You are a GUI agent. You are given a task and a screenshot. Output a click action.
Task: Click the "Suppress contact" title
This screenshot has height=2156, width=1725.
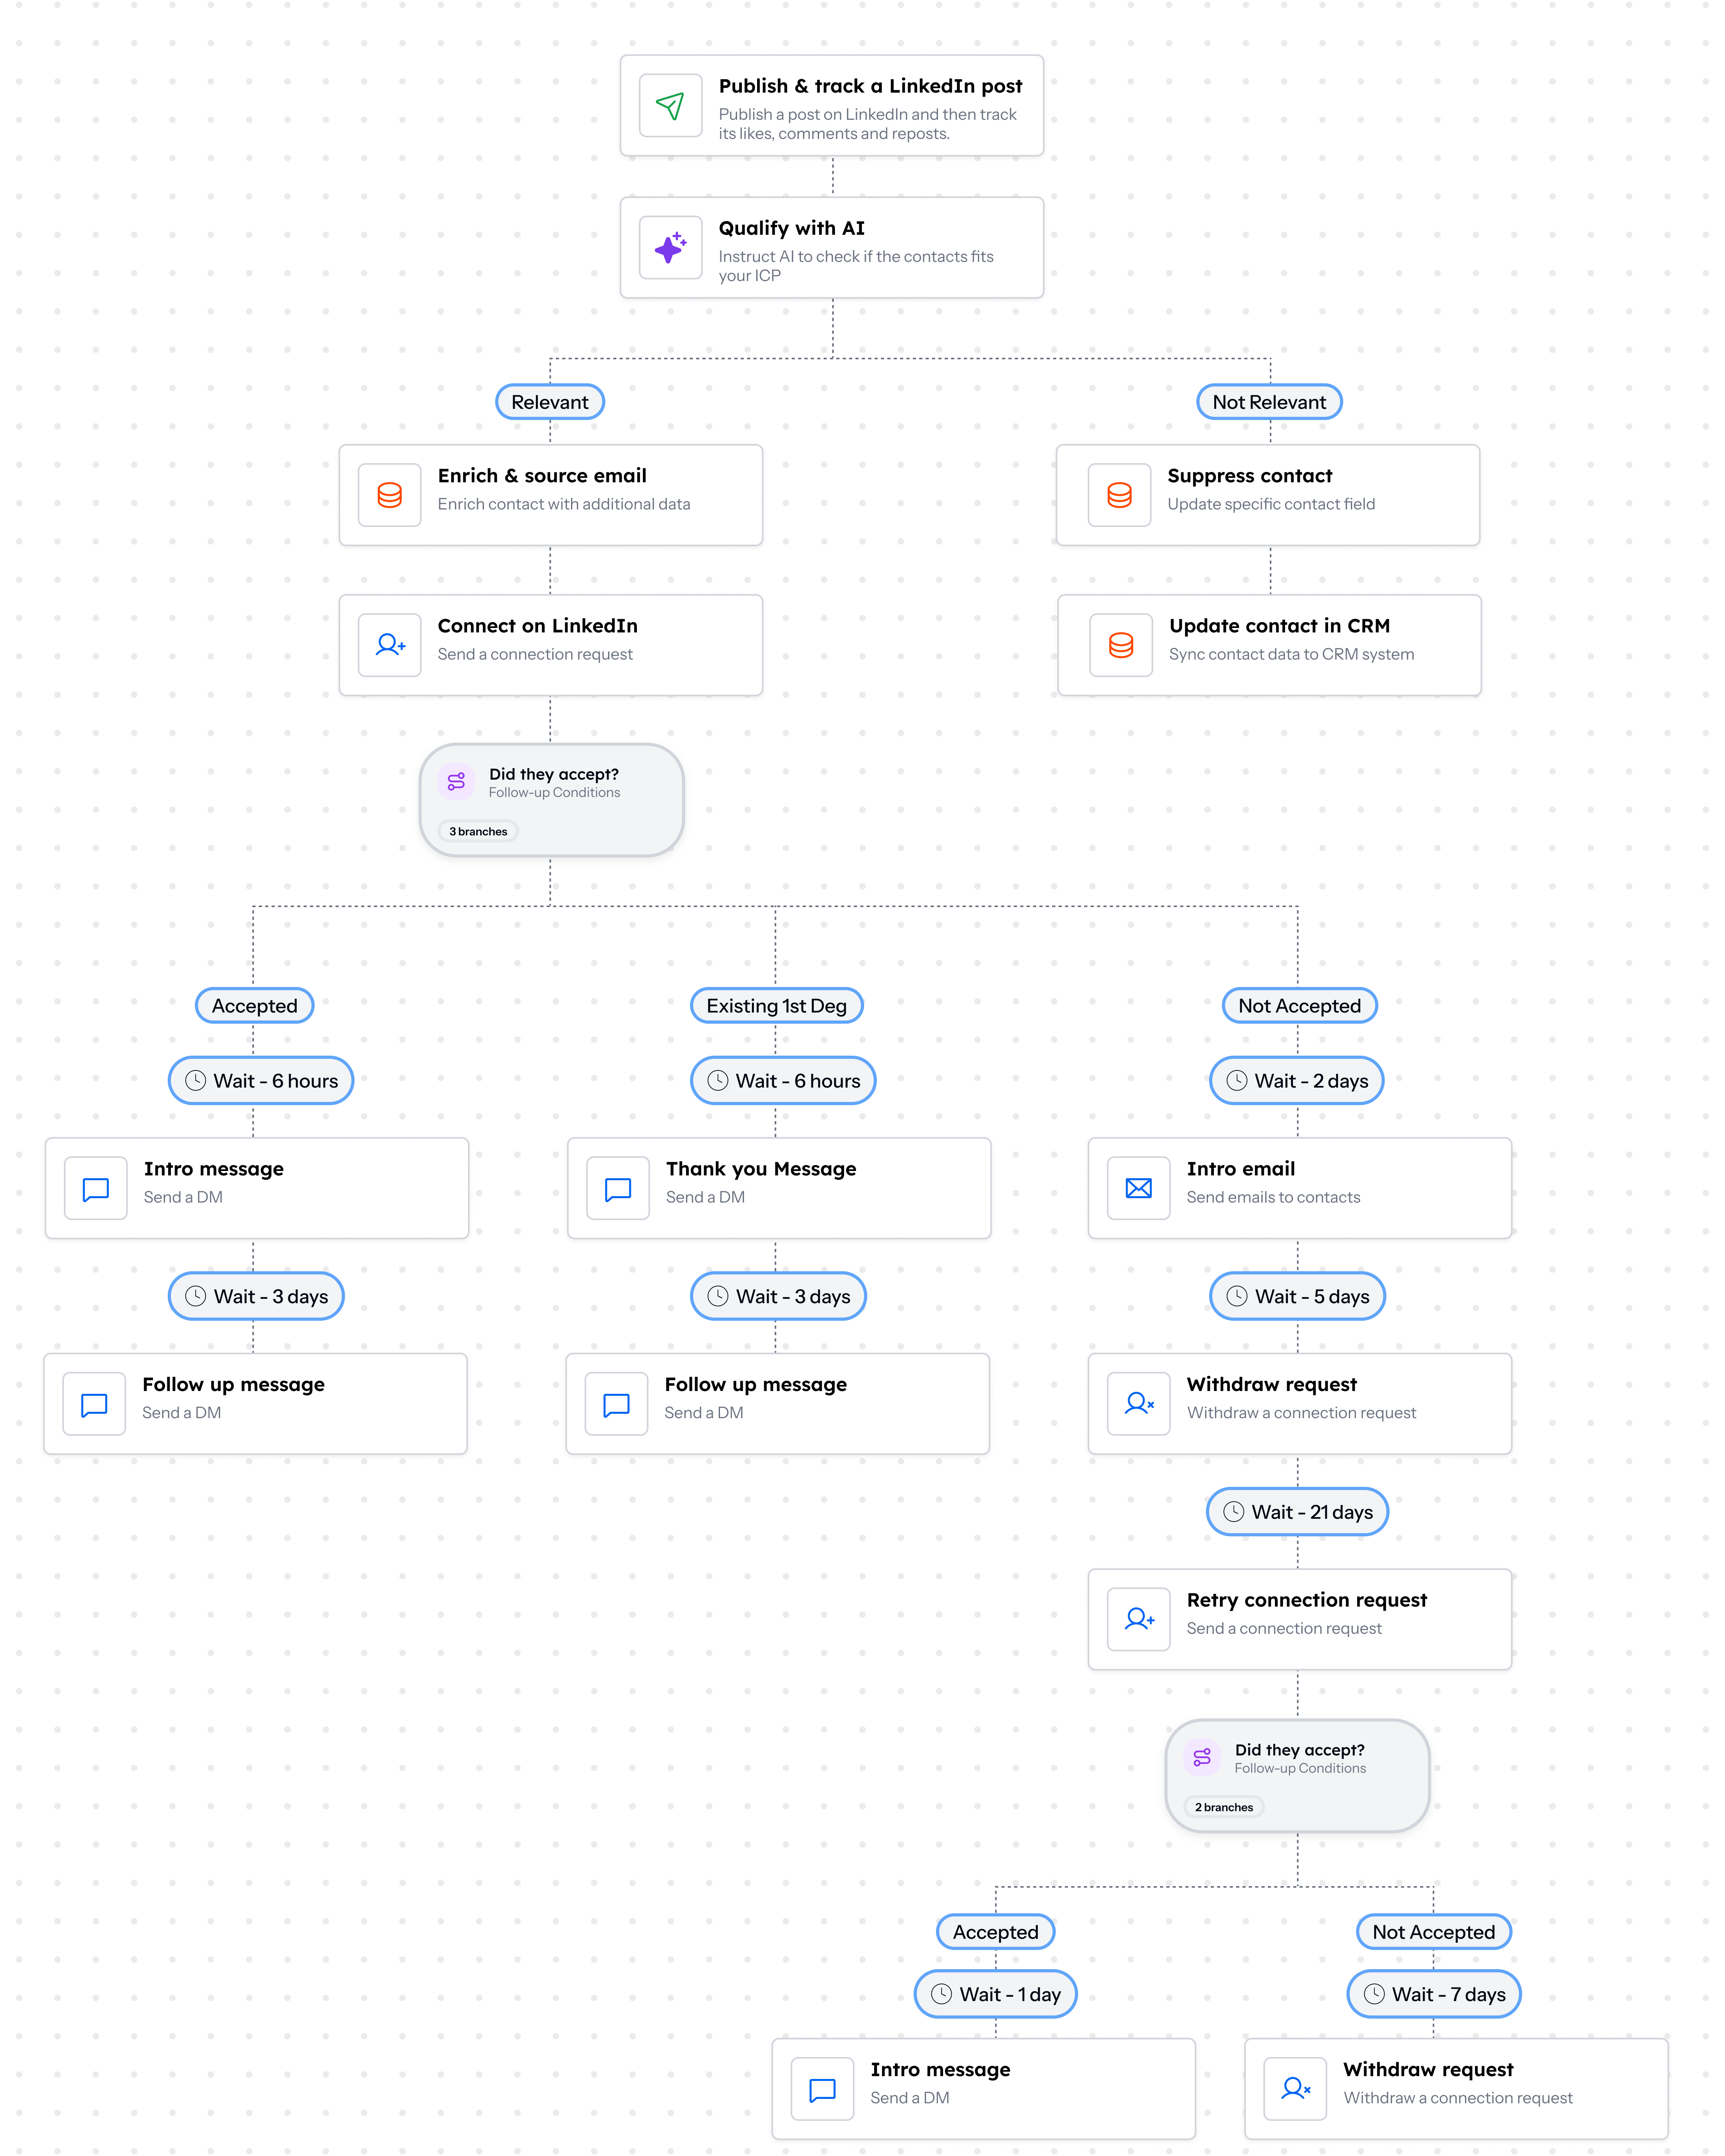1249,476
